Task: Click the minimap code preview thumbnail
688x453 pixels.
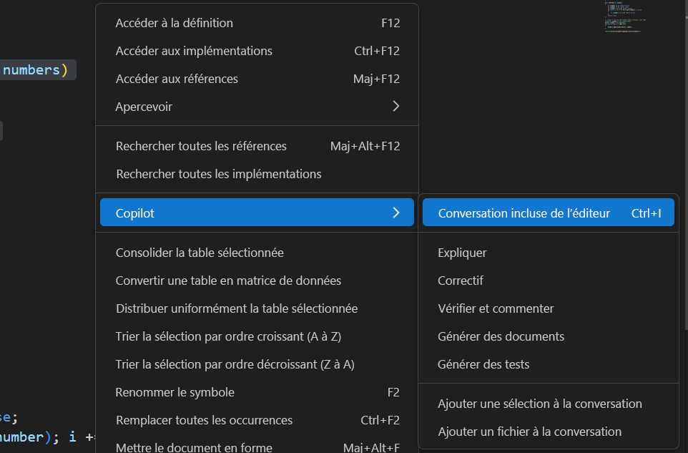Action: tap(624, 18)
